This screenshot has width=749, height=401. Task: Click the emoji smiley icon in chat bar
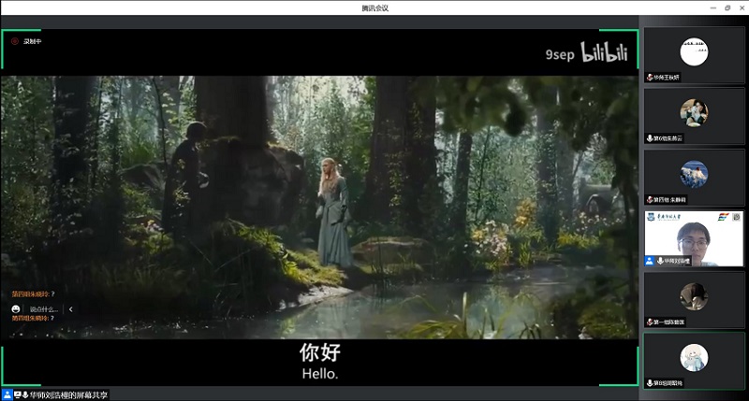point(16,309)
